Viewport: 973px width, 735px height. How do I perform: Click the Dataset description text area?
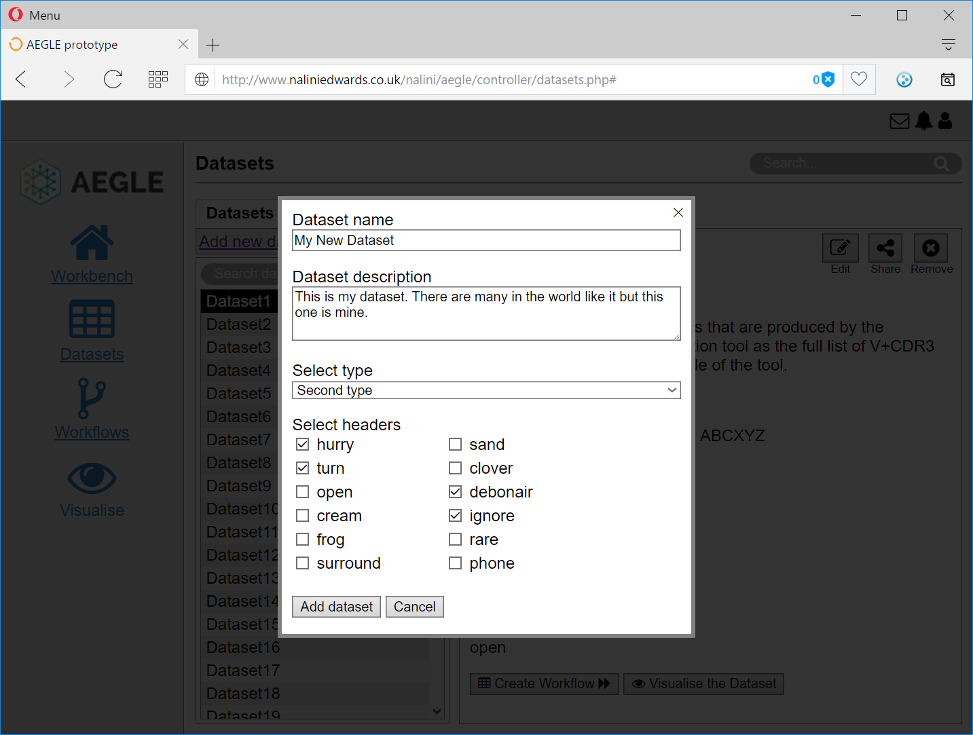tap(486, 314)
